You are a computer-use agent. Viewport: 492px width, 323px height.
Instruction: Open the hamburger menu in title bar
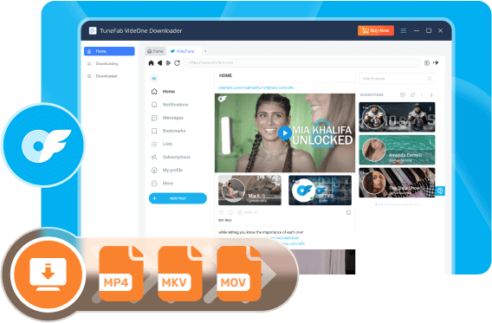pos(404,30)
